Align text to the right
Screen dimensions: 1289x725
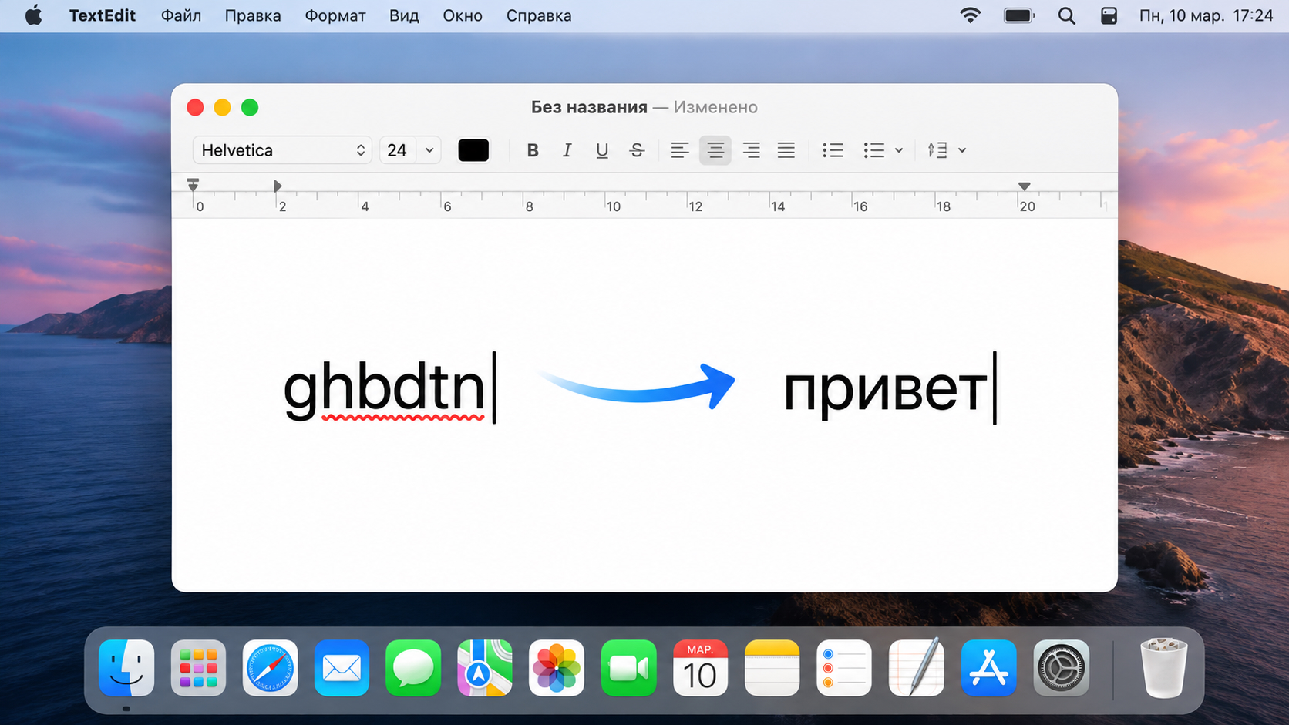point(751,150)
